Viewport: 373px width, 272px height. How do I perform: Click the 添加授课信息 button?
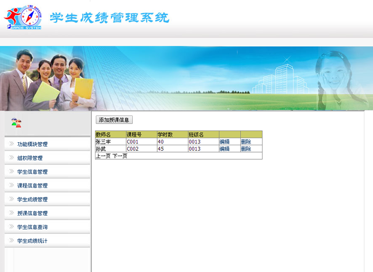point(114,120)
